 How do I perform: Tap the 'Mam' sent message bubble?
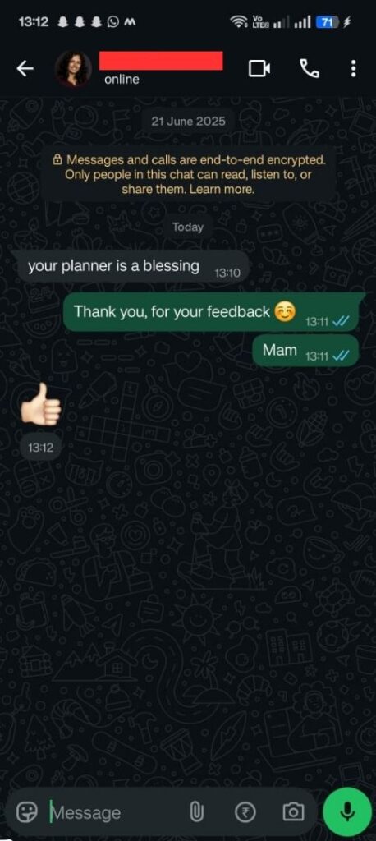click(x=305, y=351)
